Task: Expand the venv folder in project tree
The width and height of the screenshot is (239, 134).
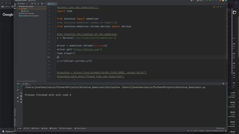Action: coord(19,9)
